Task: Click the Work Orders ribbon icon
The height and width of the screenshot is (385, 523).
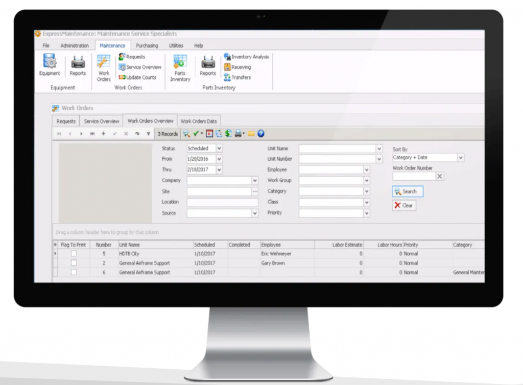Action: [104, 67]
